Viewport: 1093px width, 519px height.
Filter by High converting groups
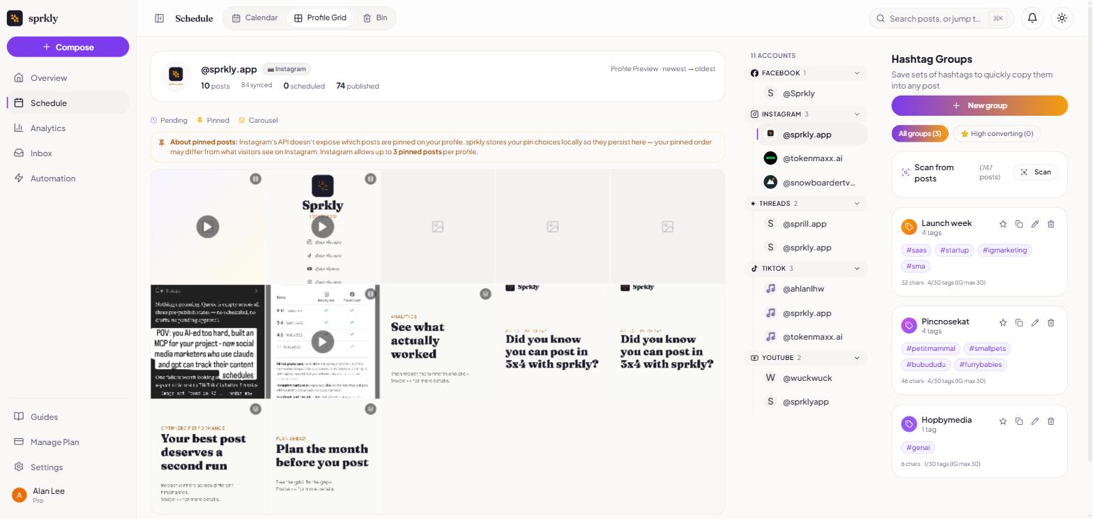(x=996, y=133)
